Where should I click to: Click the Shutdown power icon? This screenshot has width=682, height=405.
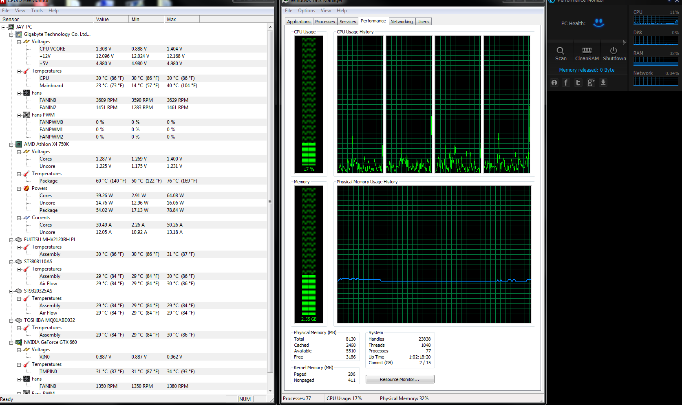point(614,51)
